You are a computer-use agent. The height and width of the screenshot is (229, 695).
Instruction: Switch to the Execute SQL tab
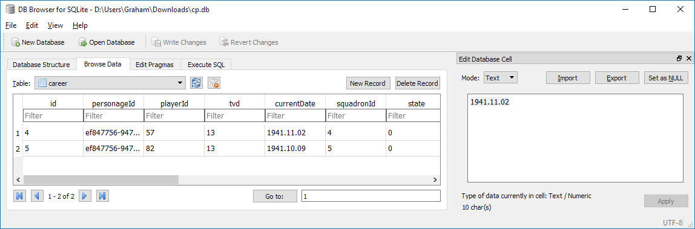(206, 65)
